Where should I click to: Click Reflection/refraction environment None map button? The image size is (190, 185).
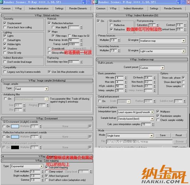[65, 137]
